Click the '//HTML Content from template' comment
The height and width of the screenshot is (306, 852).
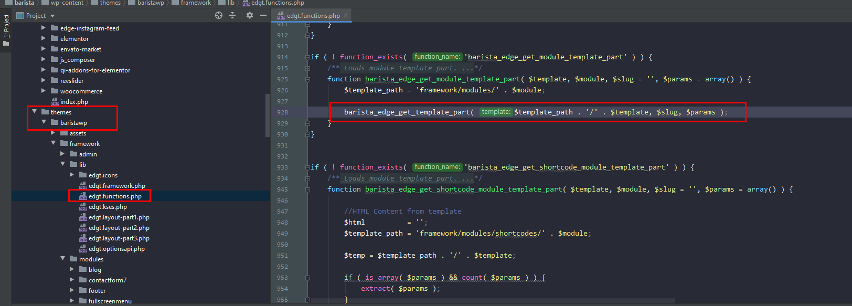pyautogui.click(x=403, y=212)
